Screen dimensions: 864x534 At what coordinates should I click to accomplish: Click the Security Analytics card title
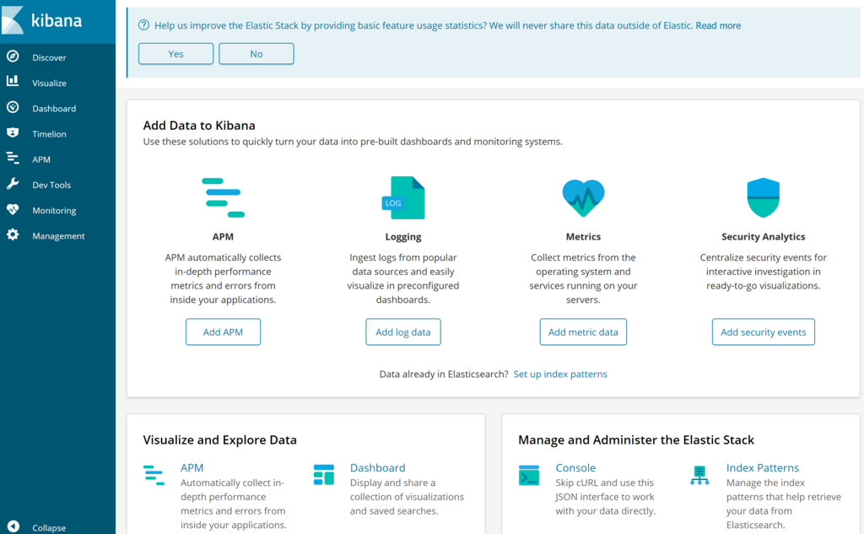tap(763, 236)
